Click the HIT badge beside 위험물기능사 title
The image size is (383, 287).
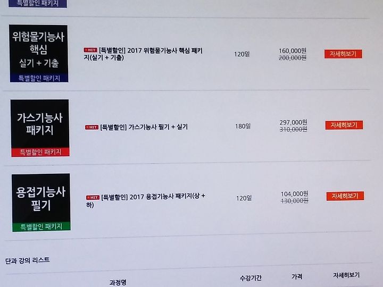click(90, 50)
